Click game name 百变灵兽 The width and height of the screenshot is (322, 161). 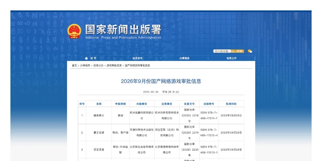[x=99, y=150]
